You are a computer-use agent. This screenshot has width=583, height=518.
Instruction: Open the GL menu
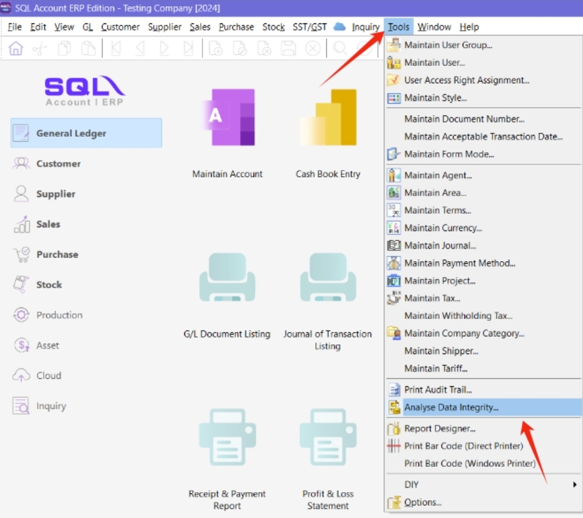click(x=88, y=27)
